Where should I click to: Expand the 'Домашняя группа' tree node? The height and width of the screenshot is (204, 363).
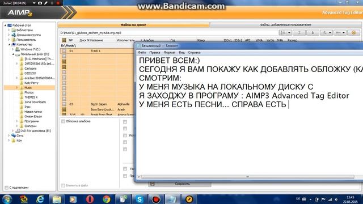click(9, 35)
